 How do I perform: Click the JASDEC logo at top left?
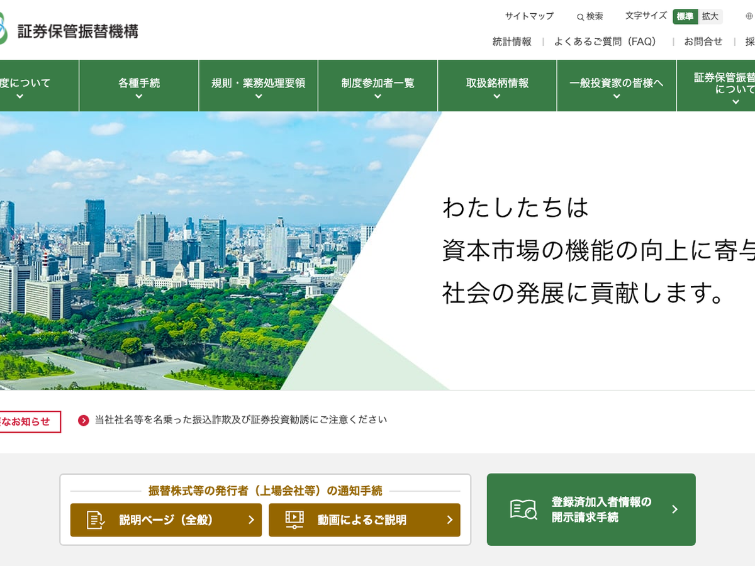click(x=69, y=30)
